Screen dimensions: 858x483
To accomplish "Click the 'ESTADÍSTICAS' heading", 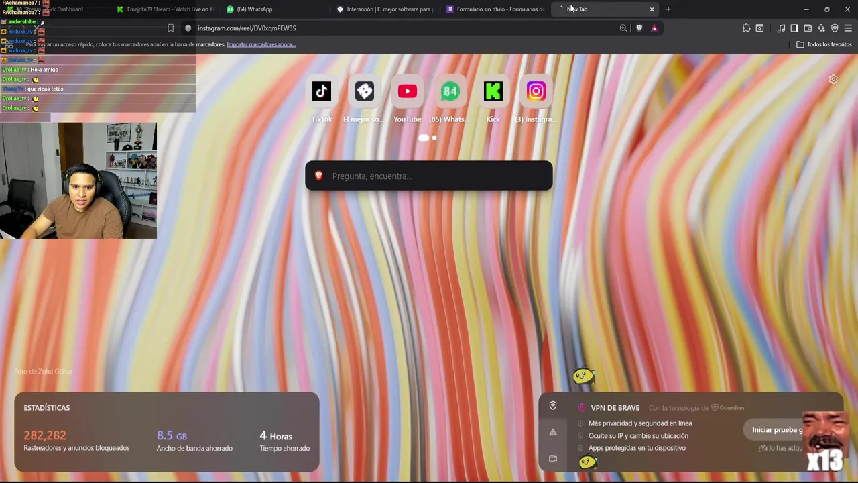I will click(47, 408).
